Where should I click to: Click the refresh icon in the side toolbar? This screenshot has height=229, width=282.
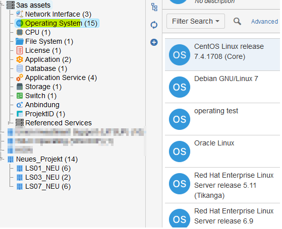[x=154, y=25]
